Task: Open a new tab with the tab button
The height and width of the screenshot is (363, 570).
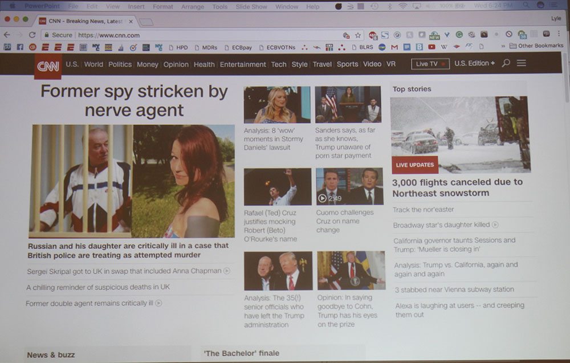Action: point(146,22)
